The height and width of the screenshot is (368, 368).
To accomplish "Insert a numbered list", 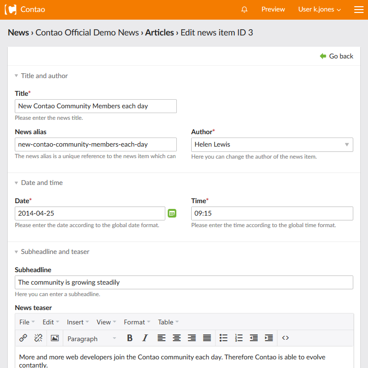I will [239, 338].
